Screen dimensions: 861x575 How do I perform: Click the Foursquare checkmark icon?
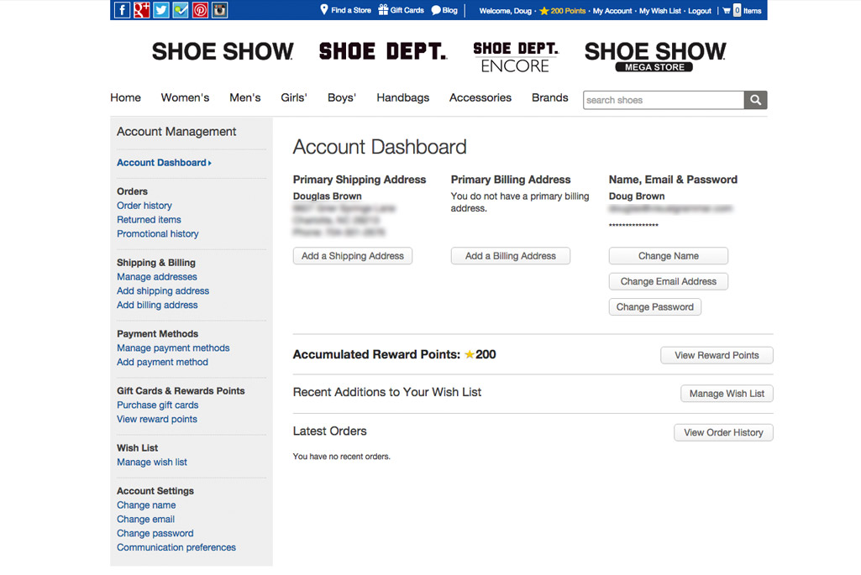pyautogui.click(x=180, y=10)
